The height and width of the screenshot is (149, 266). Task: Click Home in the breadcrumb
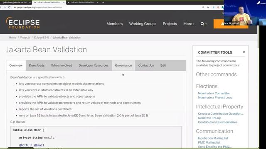(x=12, y=38)
